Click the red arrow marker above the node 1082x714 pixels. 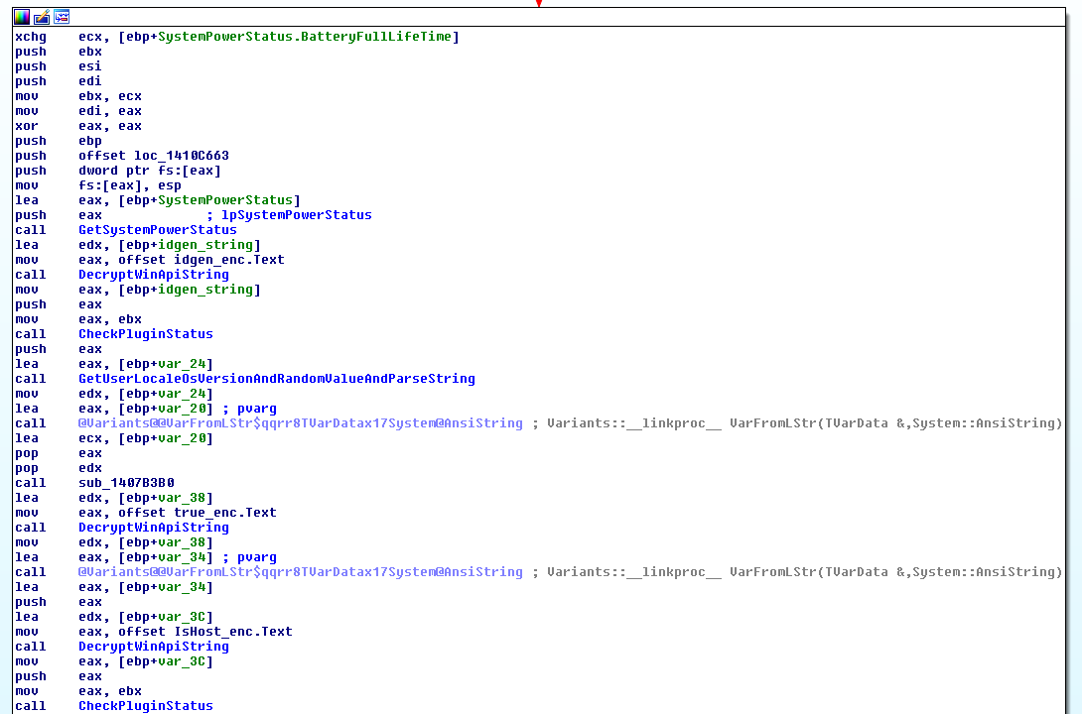pos(539,3)
